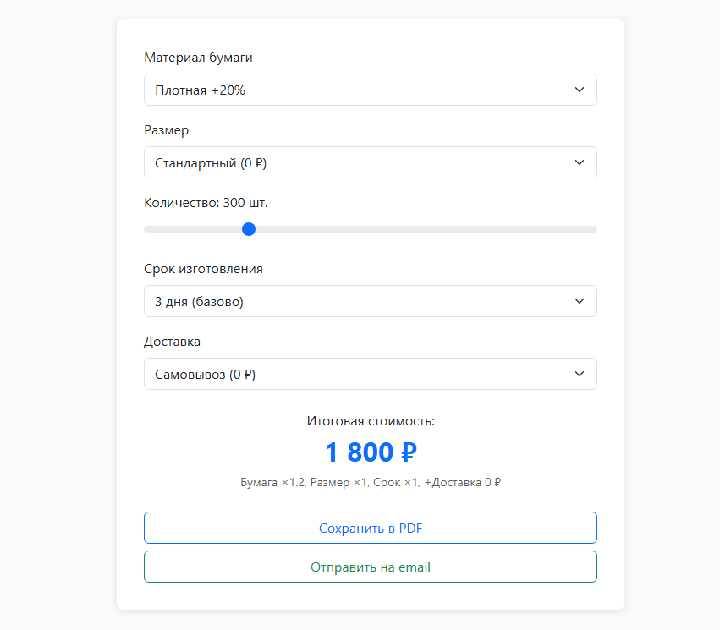The height and width of the screenshot is (630, 720).
Task: Click the Доставка dropdown arrow
Action: coord(580,373)
